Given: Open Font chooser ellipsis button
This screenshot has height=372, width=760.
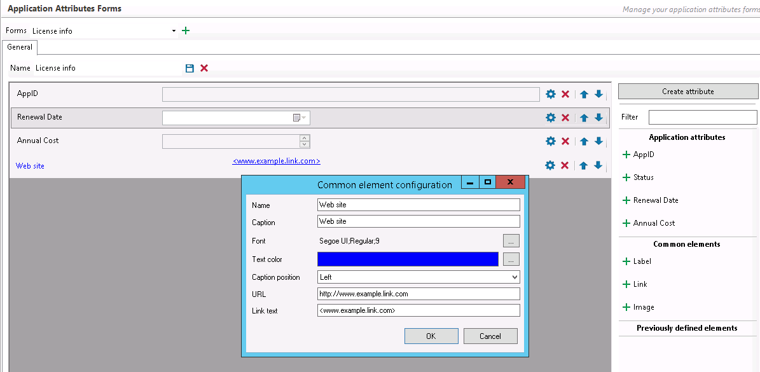Looking at the screenshot, I should pyautogui.click(x=511, y=241).
